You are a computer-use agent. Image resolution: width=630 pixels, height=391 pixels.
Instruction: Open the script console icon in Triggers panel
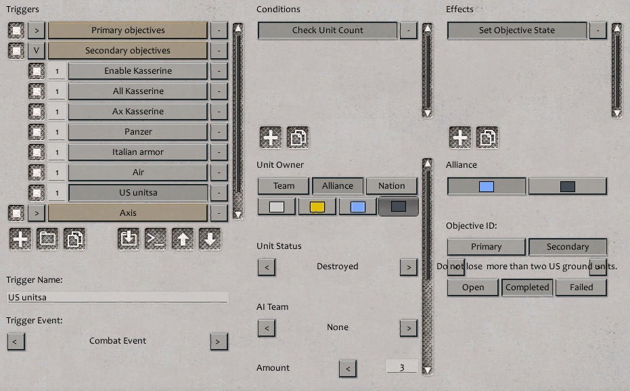click(x=155, y=240)
